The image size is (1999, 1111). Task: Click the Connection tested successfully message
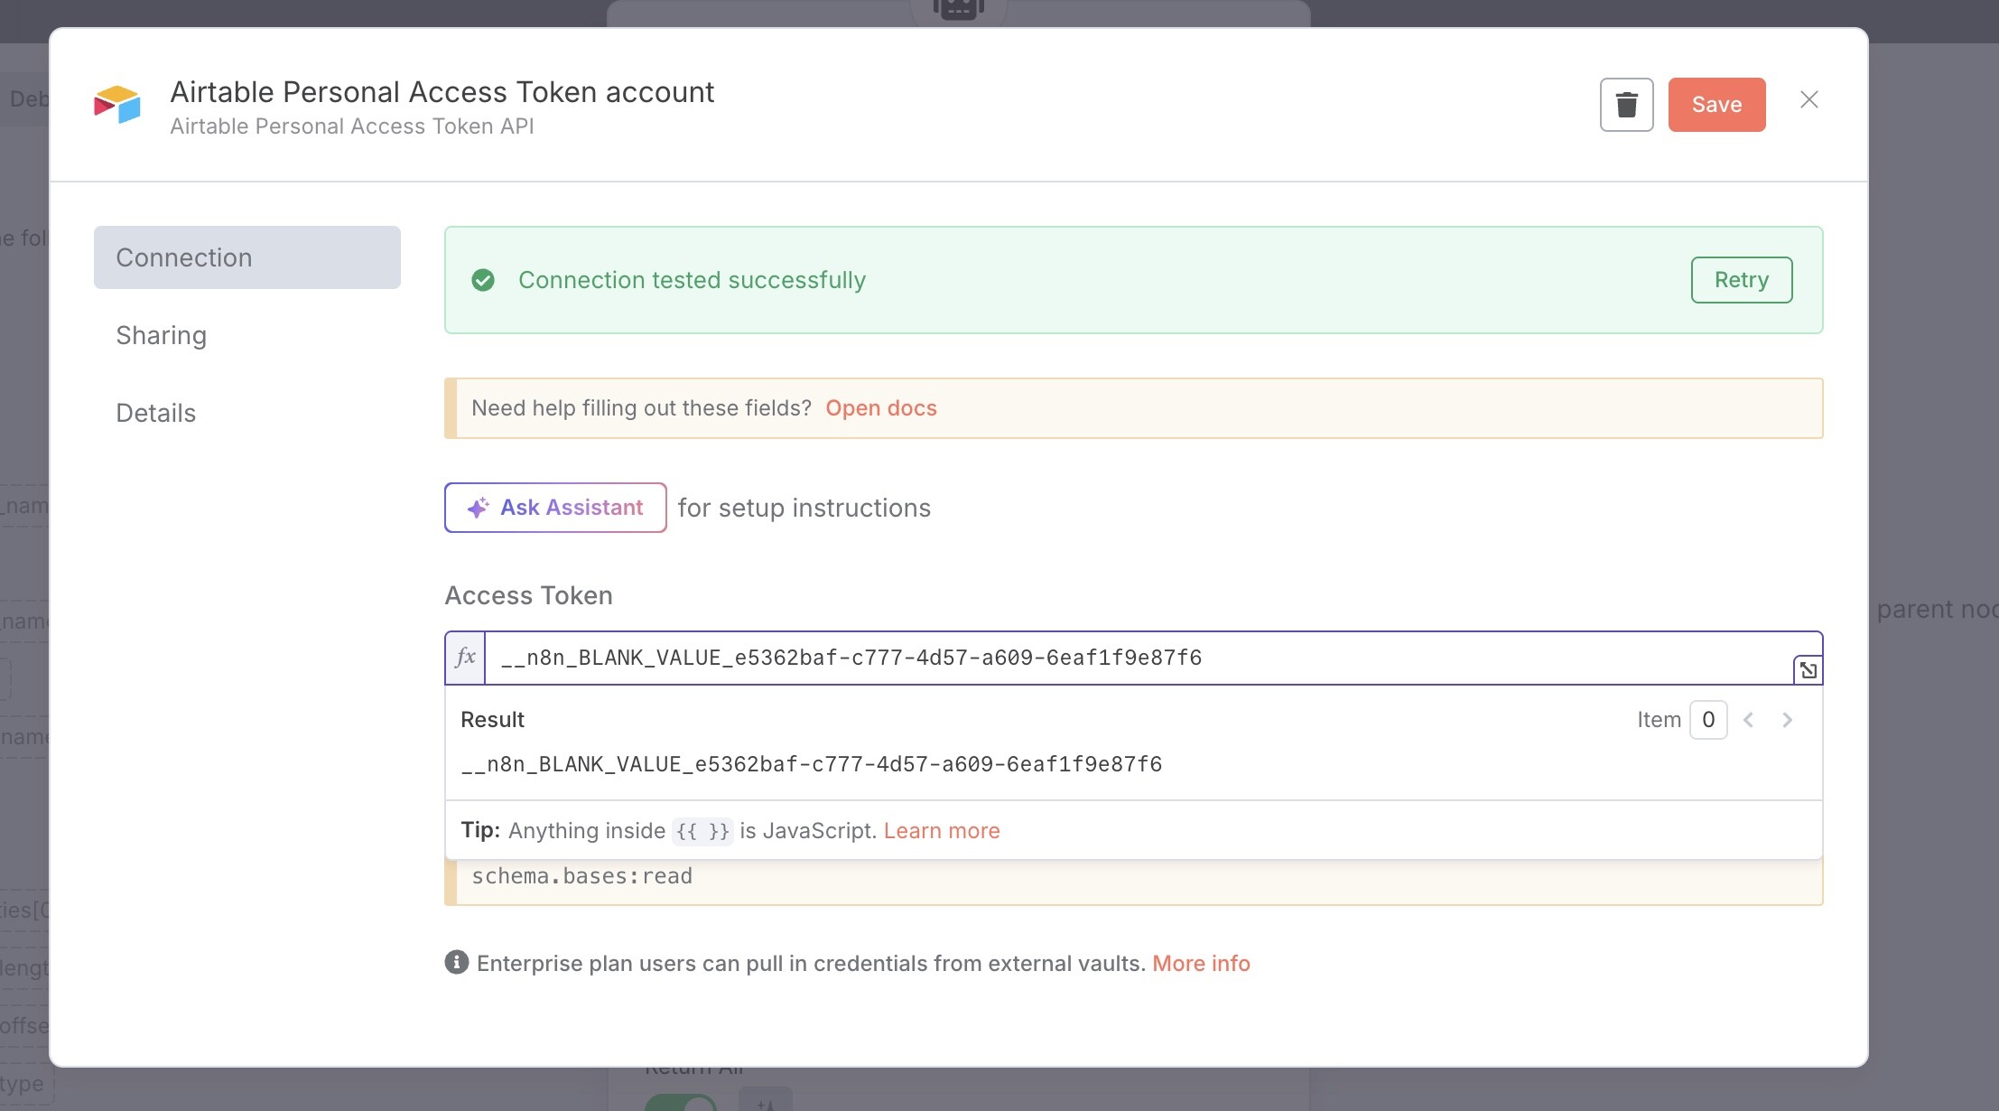(692, 280)
